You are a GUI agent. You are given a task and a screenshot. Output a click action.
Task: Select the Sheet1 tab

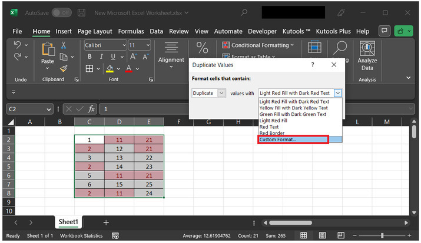pos(68,222)
